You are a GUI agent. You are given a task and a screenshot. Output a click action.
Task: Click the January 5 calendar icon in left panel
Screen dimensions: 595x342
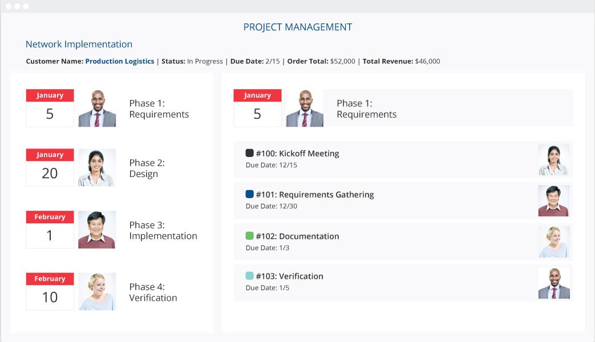(x=50, y=108)
